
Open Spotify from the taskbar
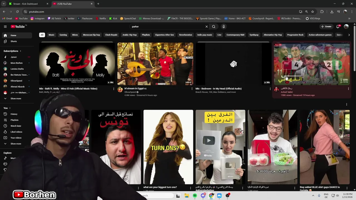[195, 196]
